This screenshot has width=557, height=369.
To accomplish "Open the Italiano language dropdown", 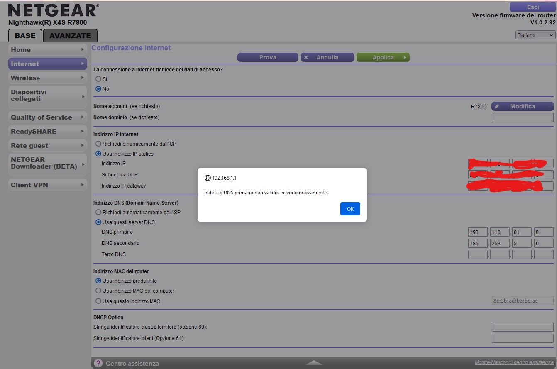I will tap(535, 35).
